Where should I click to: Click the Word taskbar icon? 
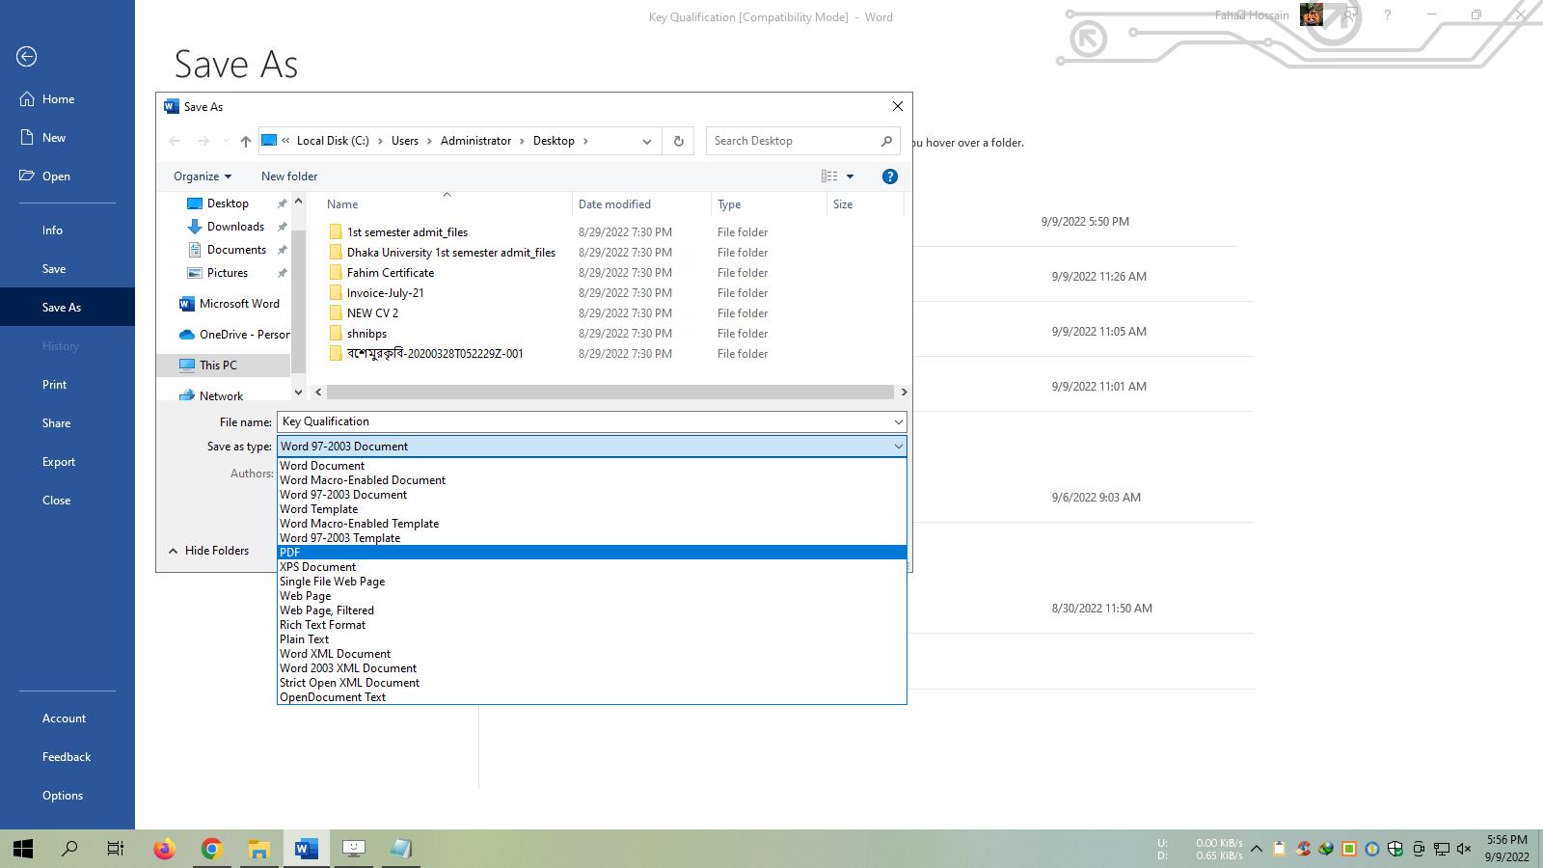click(x=307, y=849)
